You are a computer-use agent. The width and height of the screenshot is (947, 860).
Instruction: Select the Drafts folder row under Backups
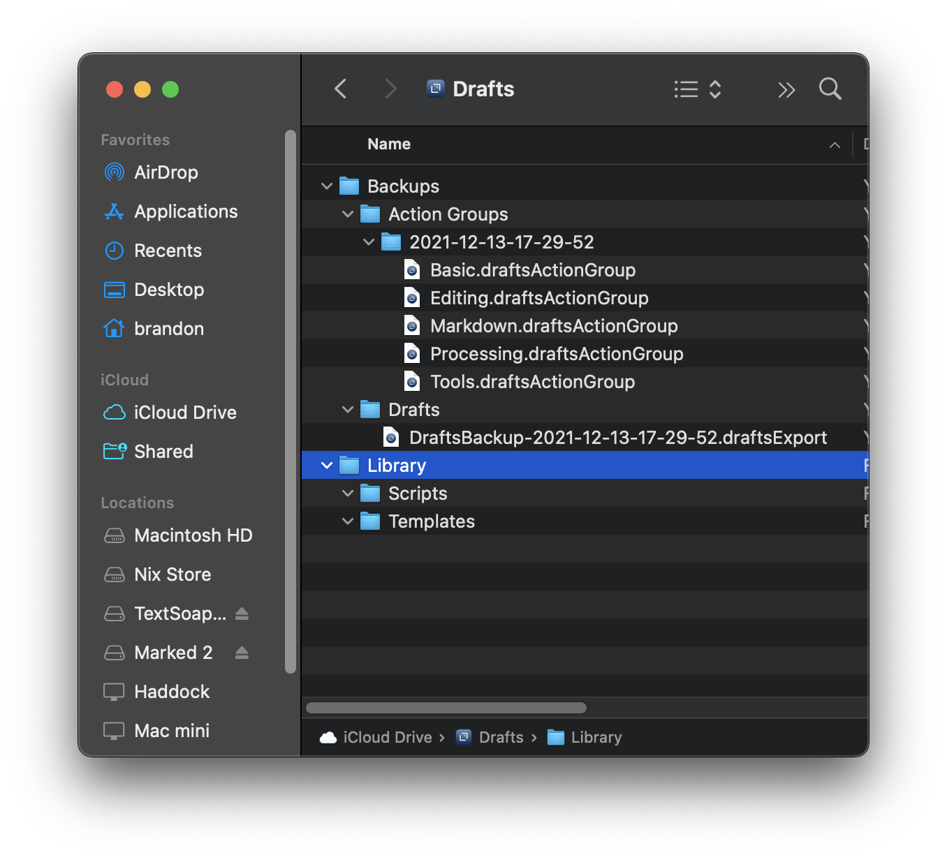pos(585,409)
